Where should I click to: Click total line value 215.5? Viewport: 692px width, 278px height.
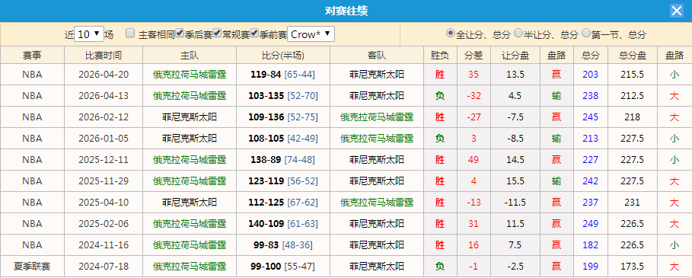coord(633,75)
